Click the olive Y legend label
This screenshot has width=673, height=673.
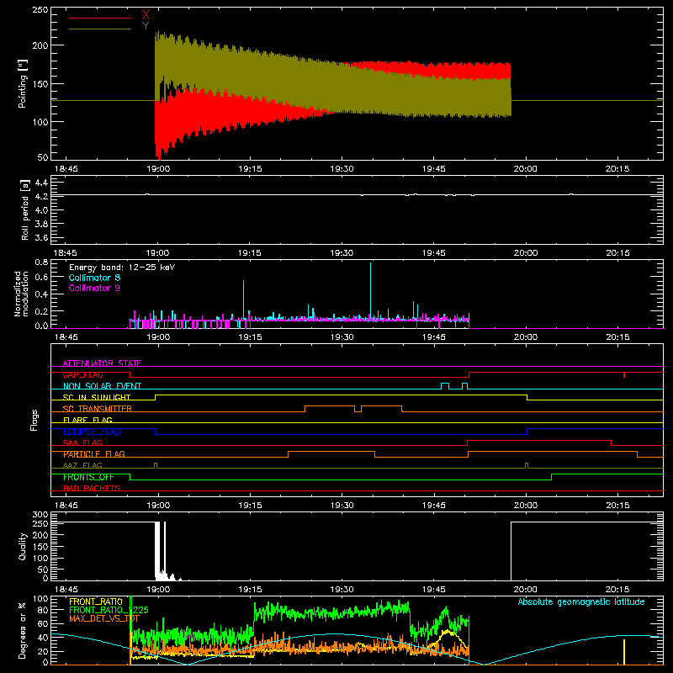[x=146, y=26]
